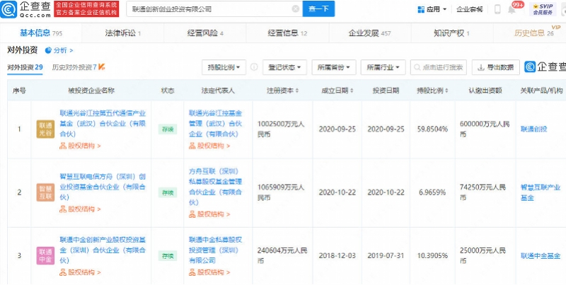Click investment date 2019-07-31

click(386, 256)
